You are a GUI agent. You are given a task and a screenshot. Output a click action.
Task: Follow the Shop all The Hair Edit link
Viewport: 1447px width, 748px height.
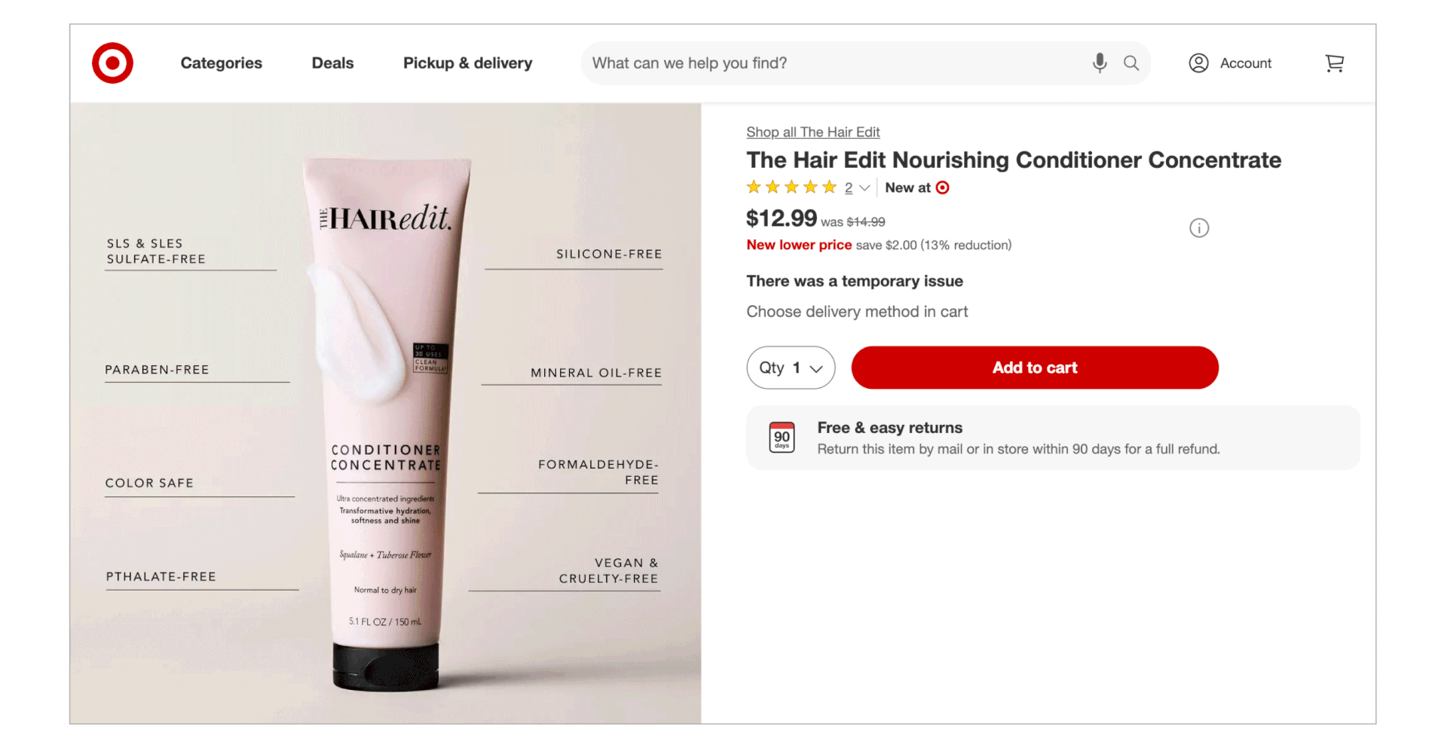813,133
